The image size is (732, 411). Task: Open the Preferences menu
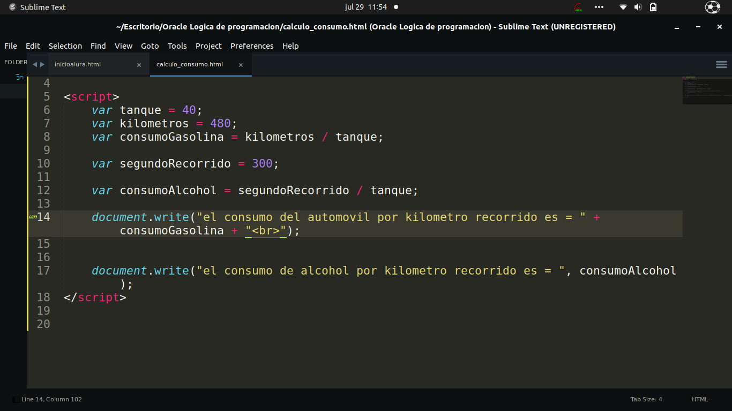click(252, 46)
